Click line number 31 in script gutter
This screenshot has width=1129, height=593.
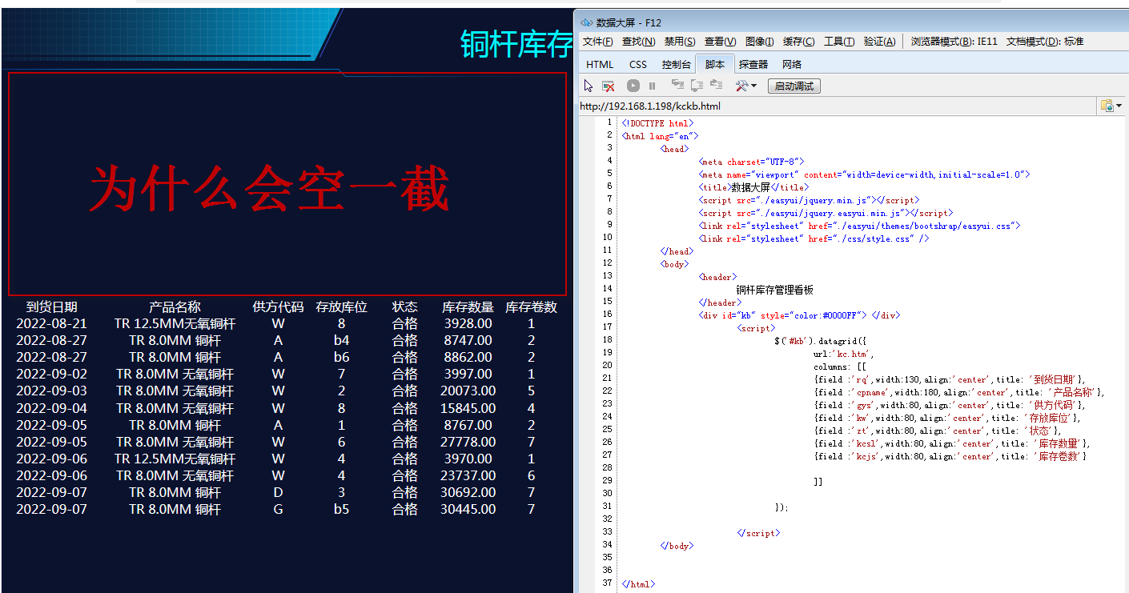(607, 507)
